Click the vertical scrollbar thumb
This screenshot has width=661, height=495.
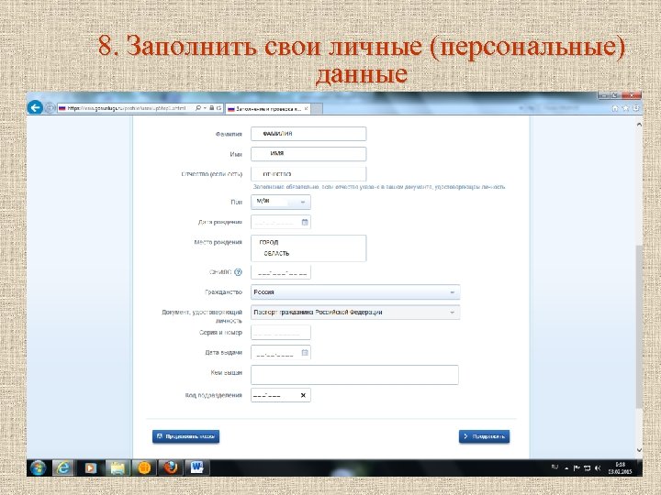click(639, 325)
